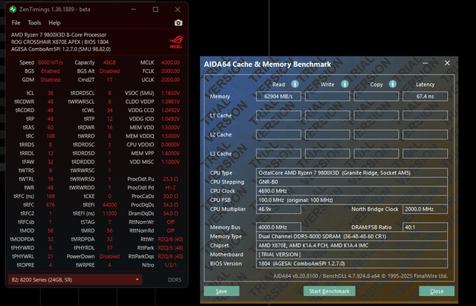
Task: Click the Close button in AIDA64
Action: click(x=437, y=291)
